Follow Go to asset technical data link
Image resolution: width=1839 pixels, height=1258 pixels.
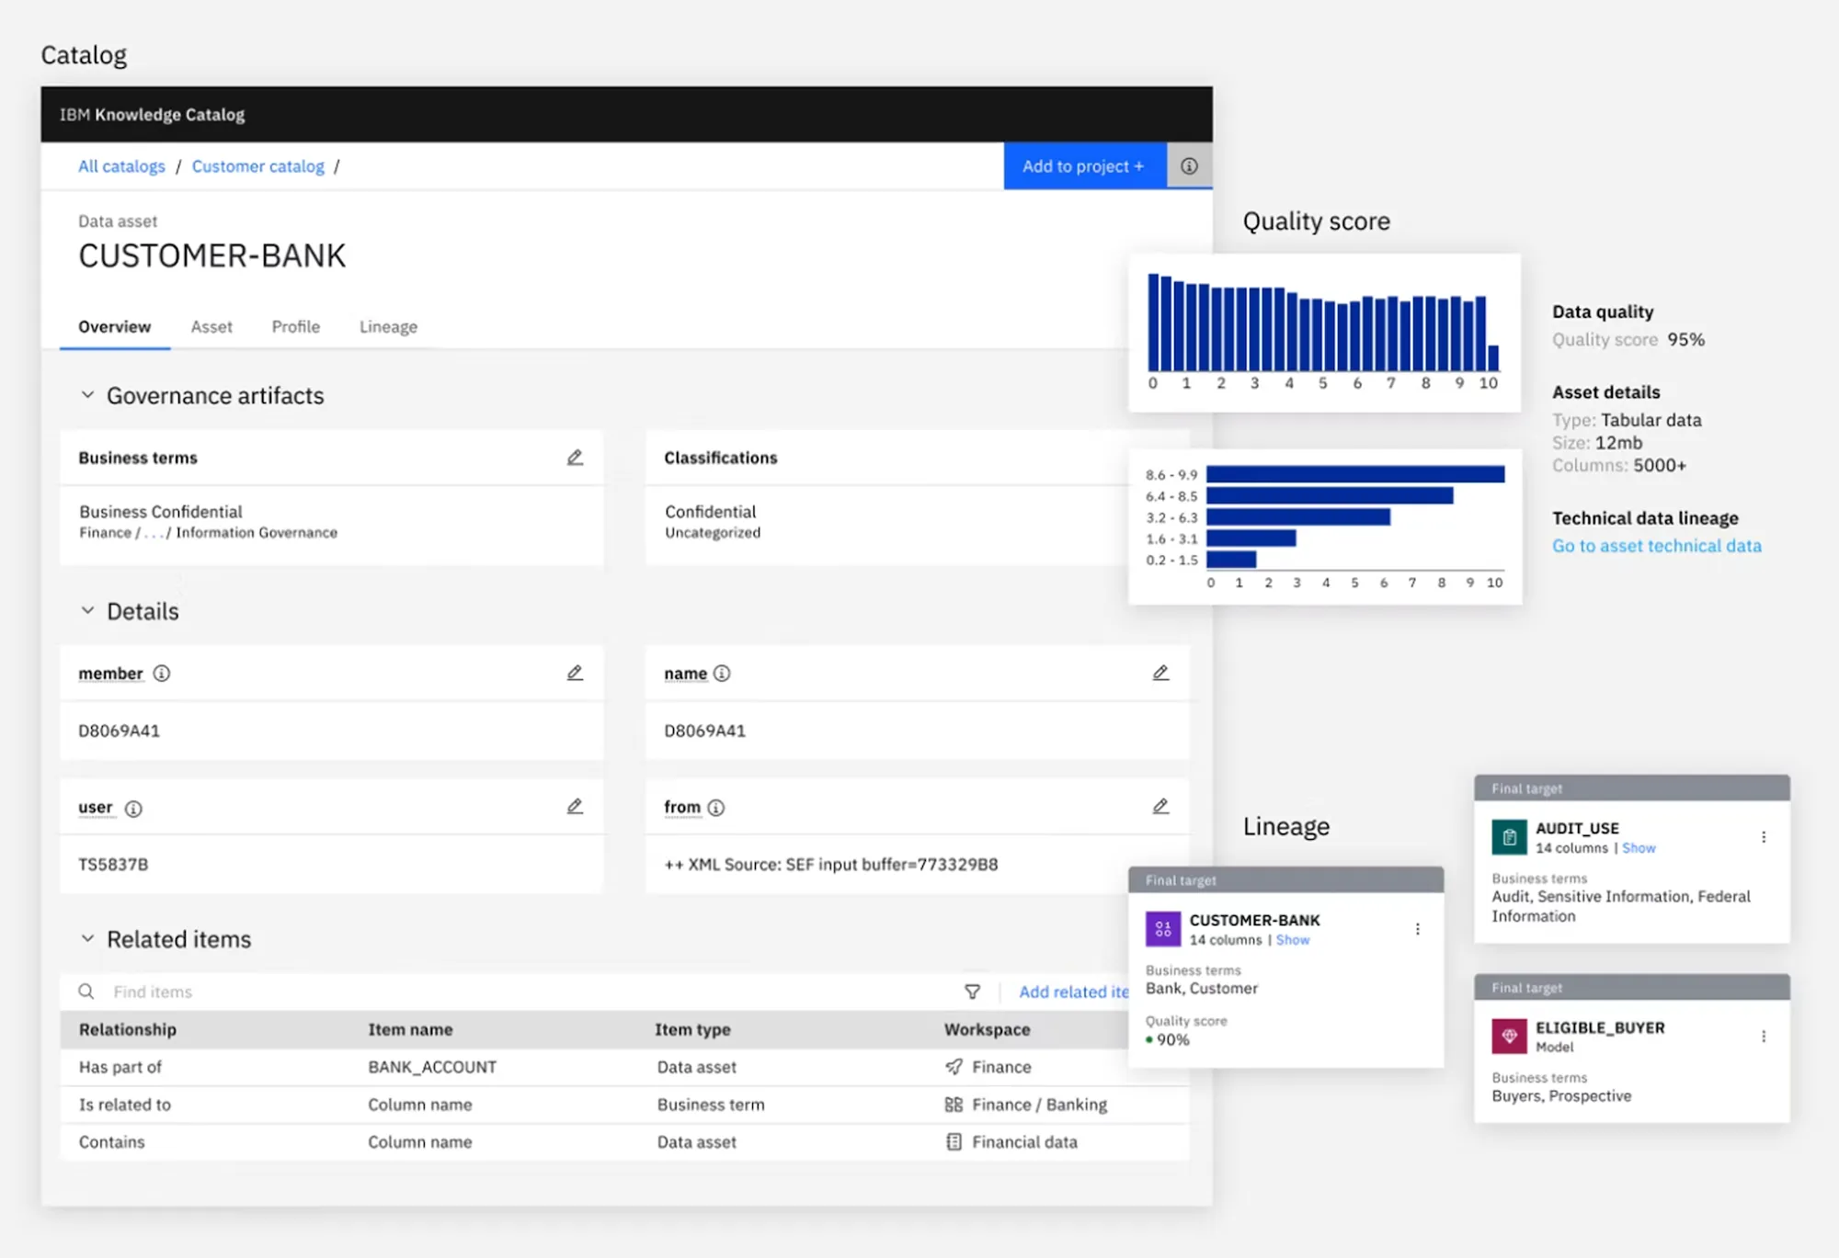click(x=1657, y=546)
